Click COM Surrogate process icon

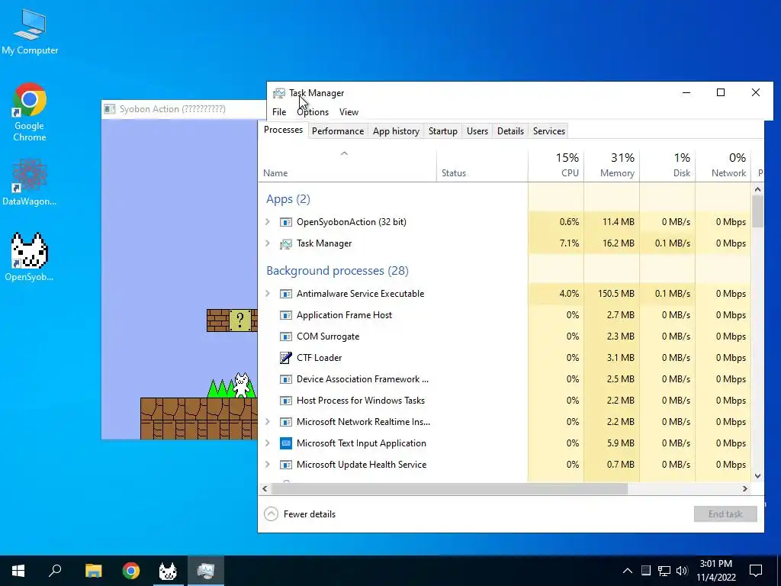pyautogui.click(x=285, y=336)
